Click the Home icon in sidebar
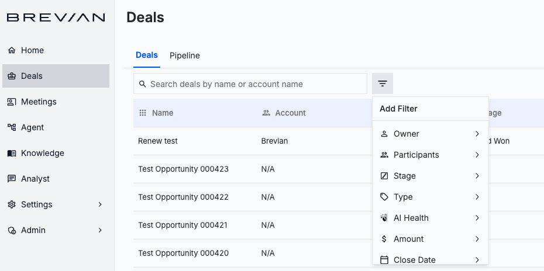The height and width of the screenshot is (271, 544). (x=12, y=50)
